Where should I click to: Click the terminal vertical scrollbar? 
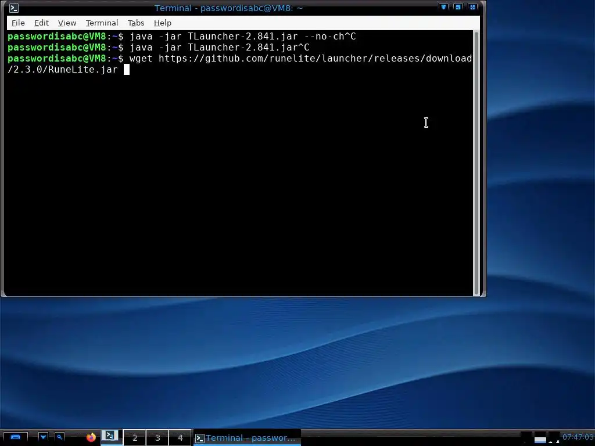476,163
